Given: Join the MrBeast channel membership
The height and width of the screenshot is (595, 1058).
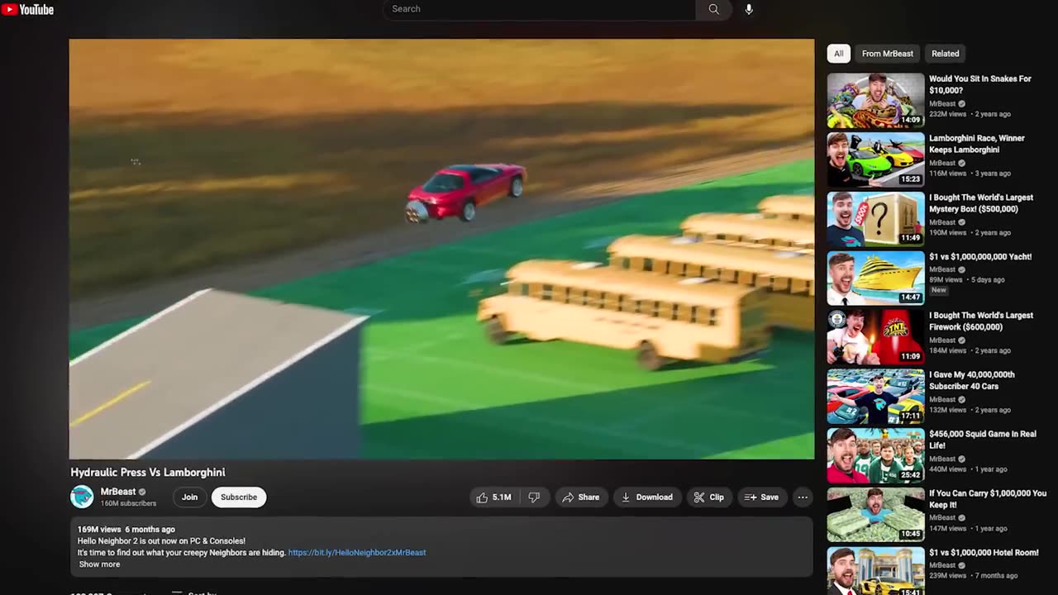Looking at the screenshot, I should 189,497.
